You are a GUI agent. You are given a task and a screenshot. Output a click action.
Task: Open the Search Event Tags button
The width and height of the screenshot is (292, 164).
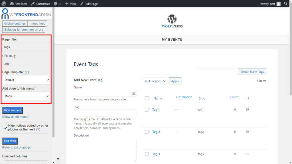(x=252, y=71)
